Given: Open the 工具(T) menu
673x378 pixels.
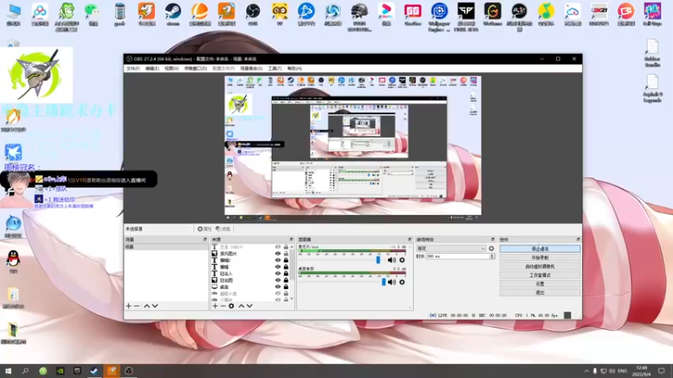Looking at the screenshot, I should click(x=274, y=68).
